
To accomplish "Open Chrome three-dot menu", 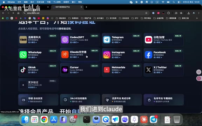I will tap(199, 13).
